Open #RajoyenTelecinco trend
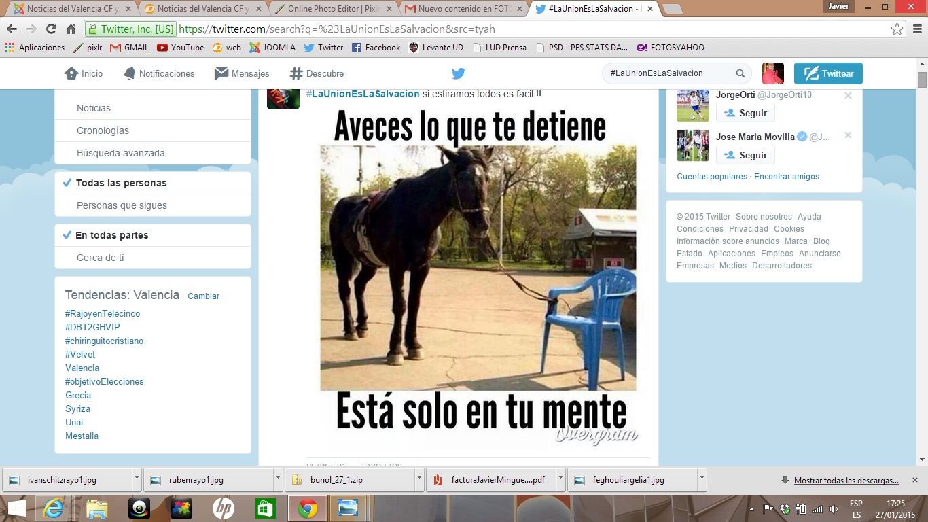 click(103, 314)
